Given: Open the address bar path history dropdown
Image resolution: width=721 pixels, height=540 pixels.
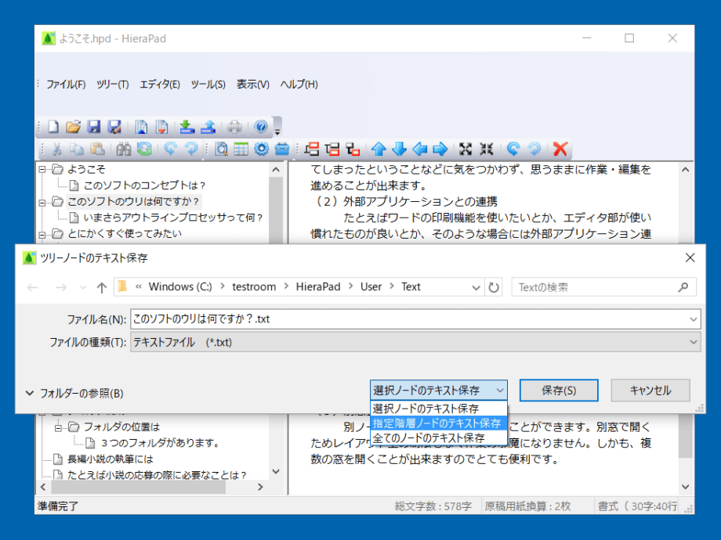Looking at the screenshot, I should (x=476, y=287).
